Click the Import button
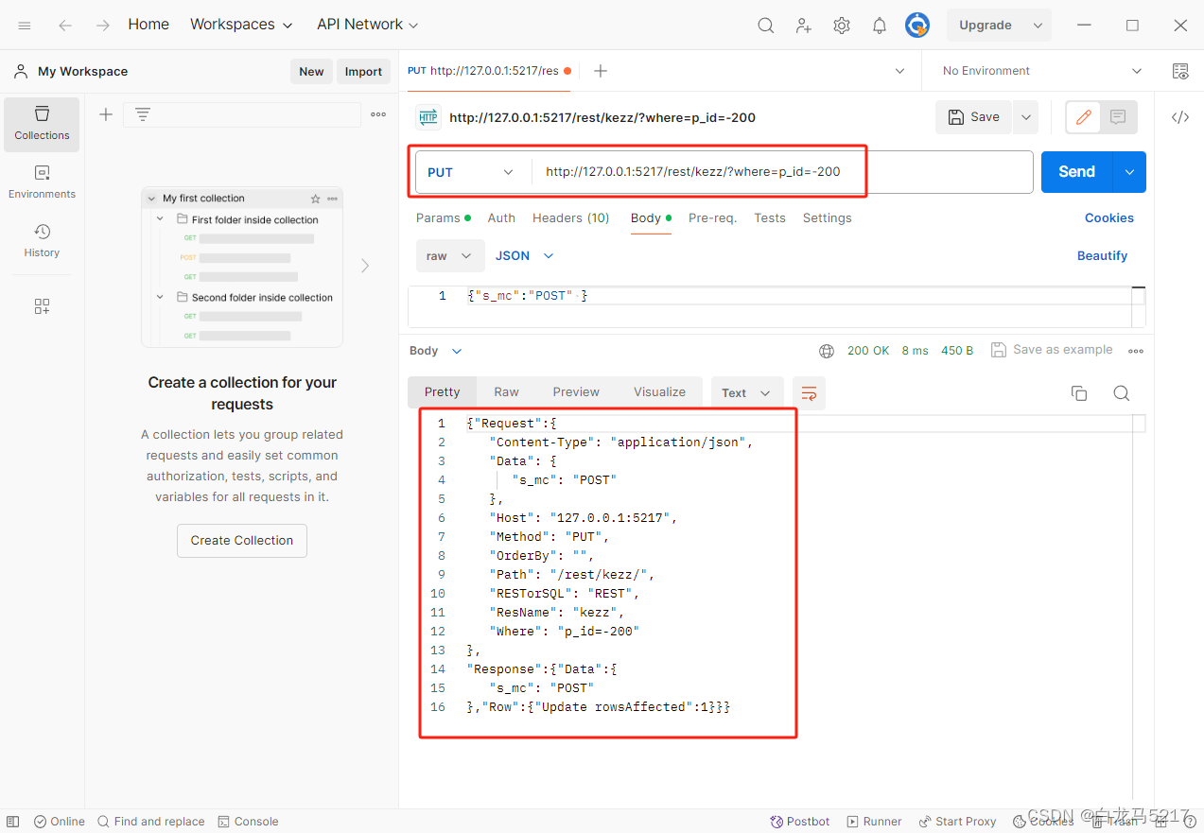The width and height of the screenshot is (1204, 833). click(363, 72)
